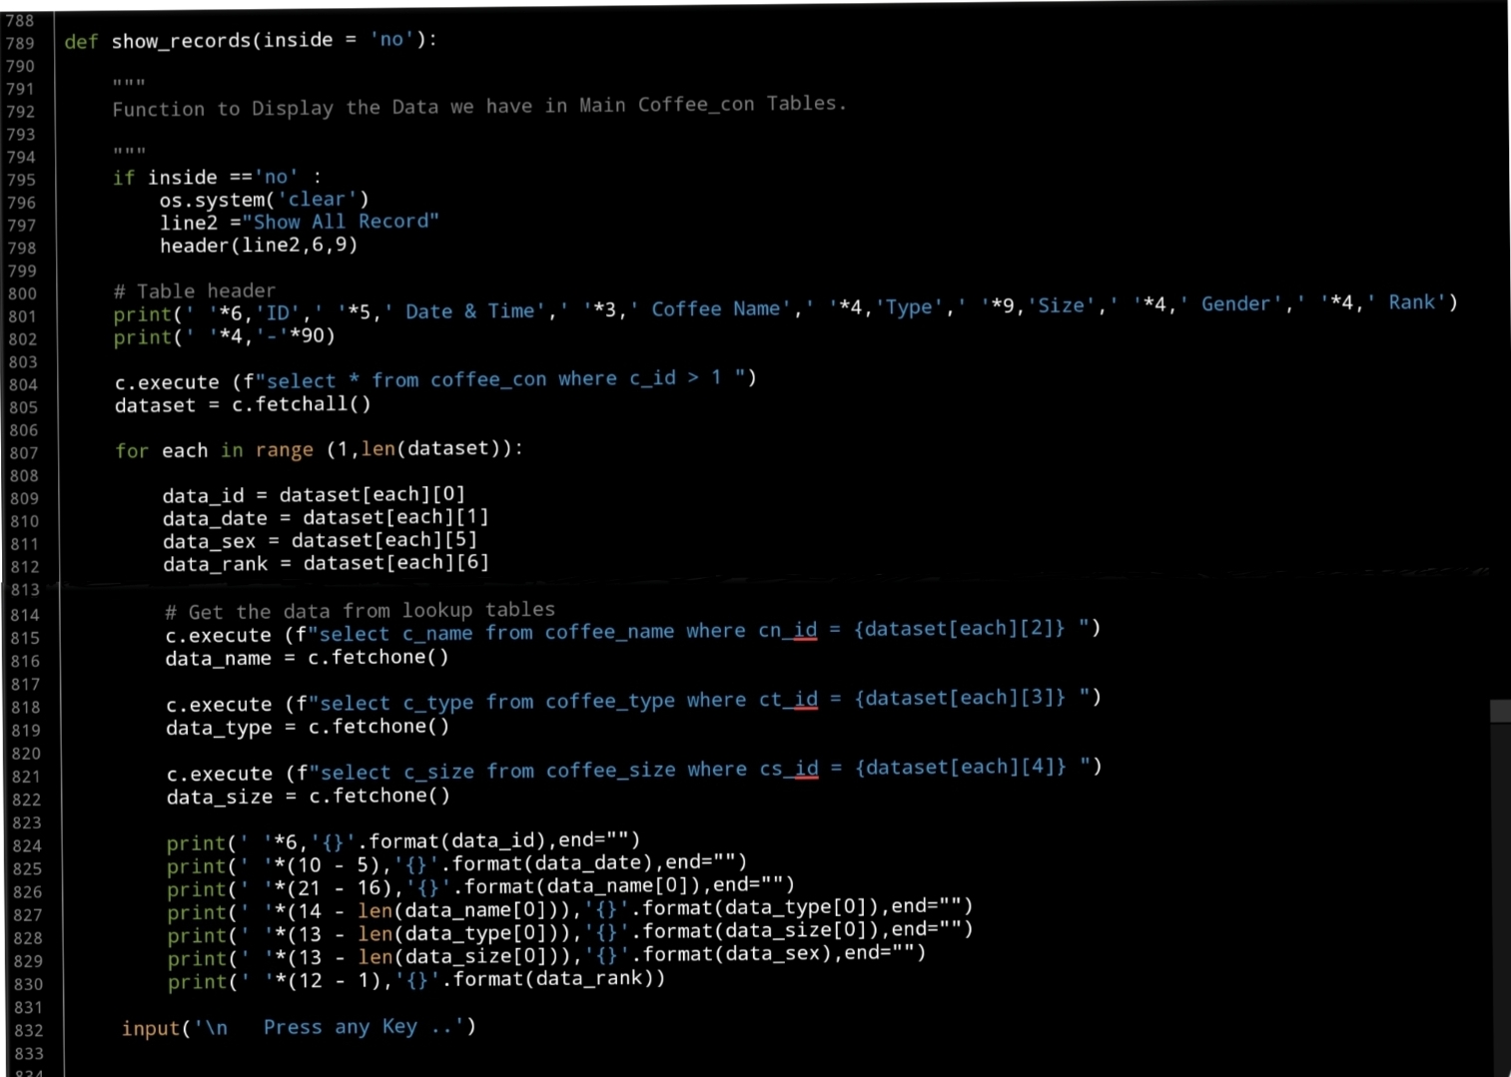Click line number 824 in the gutter
The height and width of the screenshot is (1077, 1511).
(27, 846)
